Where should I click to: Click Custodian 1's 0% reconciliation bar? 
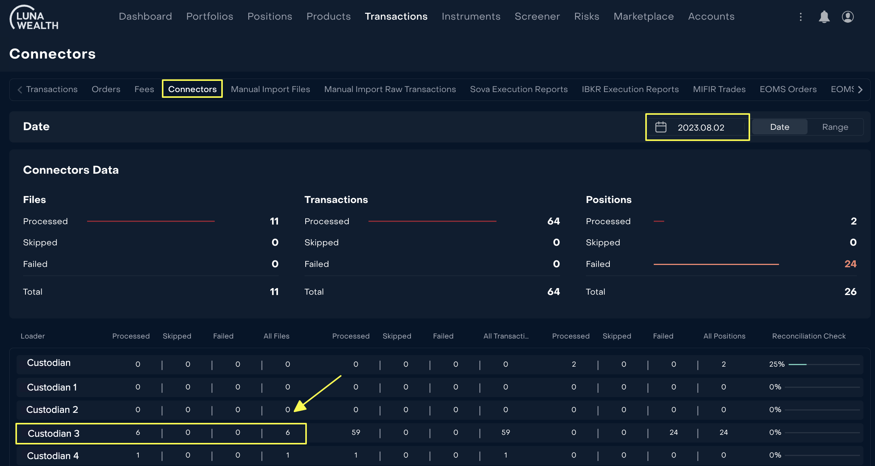click(822, 387)
